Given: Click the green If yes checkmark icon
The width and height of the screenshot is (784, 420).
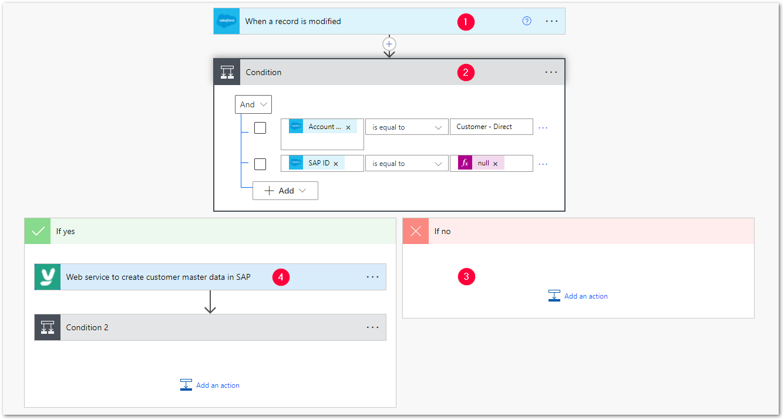Looking at the screenshot, I should click(x=38, y=231).
